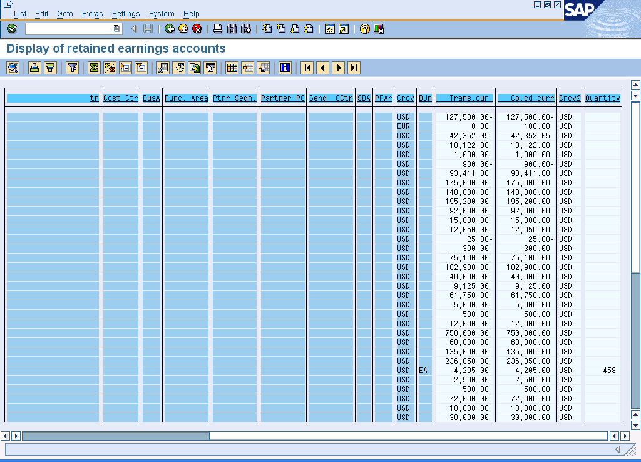Open the Extras menu
Viewport: 641px width, 462px height.
(x=93, y=14)
